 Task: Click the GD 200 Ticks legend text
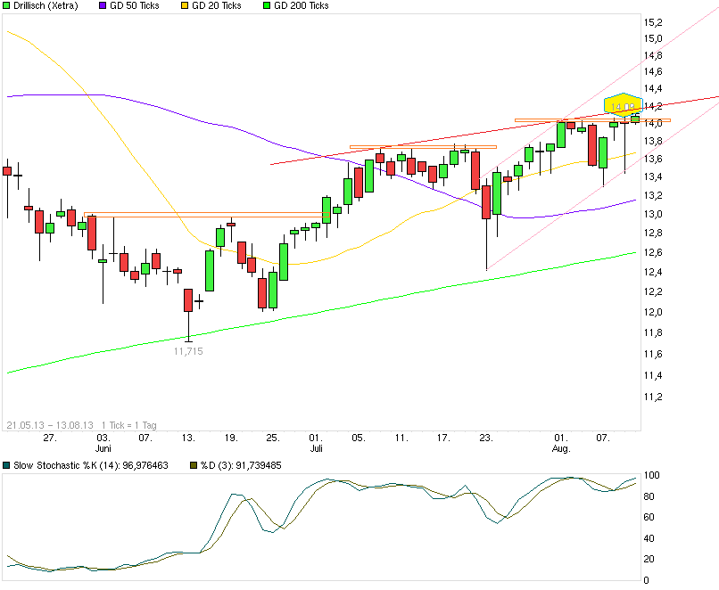click(x=303, y=7)
